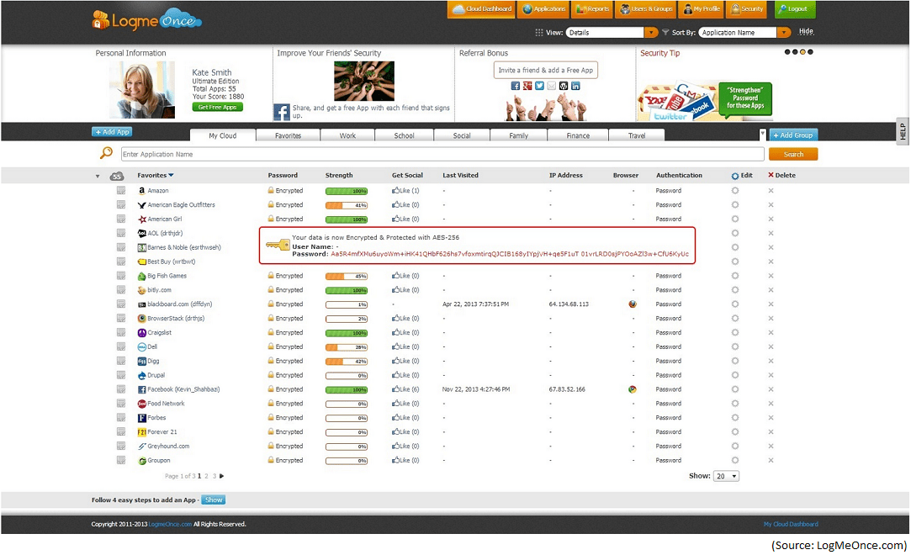Viewport: 911px width, 555px height.
Task: Open the View dropdown showing Details
Action: (612, 33)
